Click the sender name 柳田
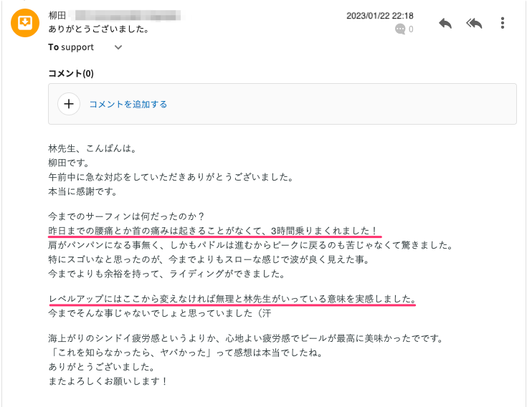The height and width of the screenshot is (407, 527). click(57, 16)
